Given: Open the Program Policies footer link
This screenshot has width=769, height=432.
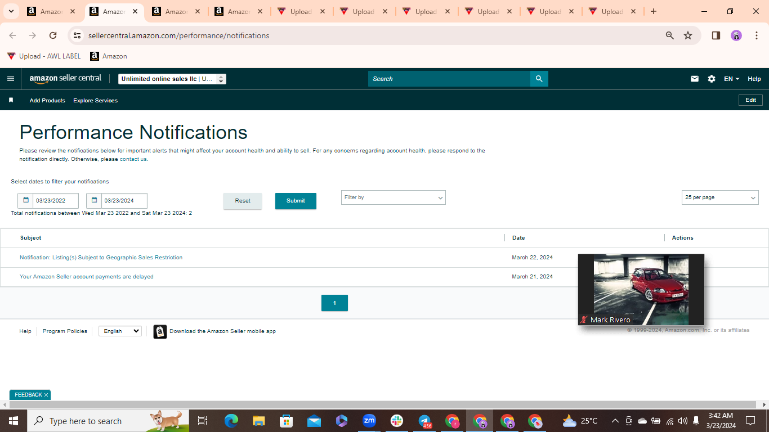Looking at the screenshot, I should pyautogui.click(x=65, y=331).
